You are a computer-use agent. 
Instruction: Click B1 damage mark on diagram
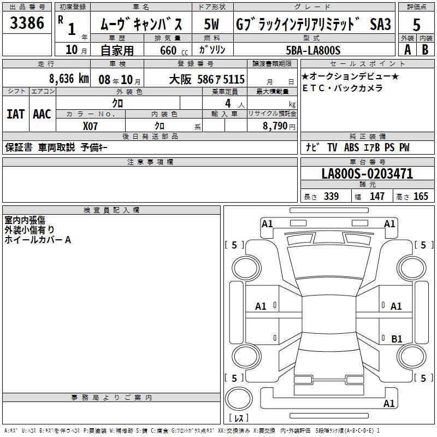click(397, 339)
